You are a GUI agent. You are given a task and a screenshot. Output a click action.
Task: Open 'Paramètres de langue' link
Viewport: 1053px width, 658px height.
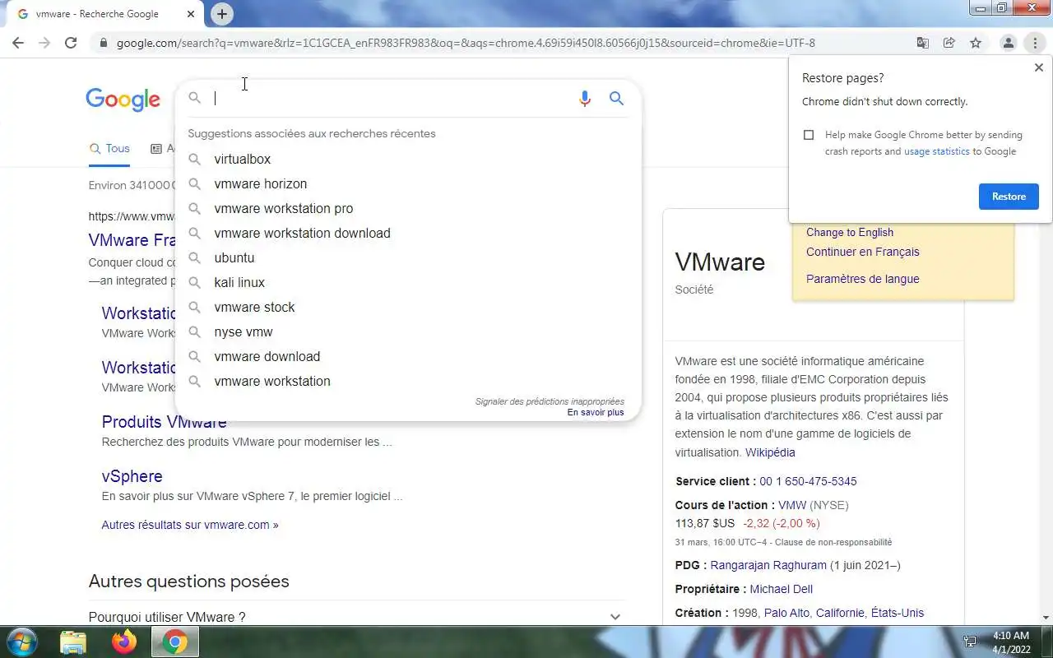pos(863,279)
